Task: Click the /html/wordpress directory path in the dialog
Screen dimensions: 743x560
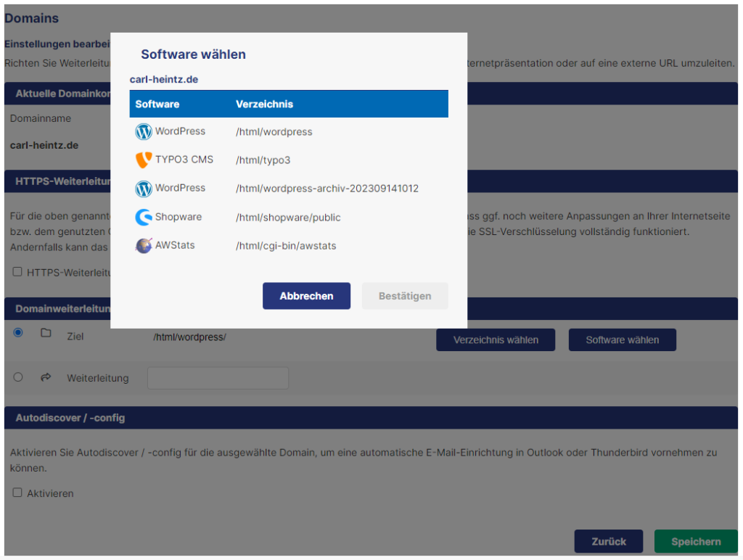Action: tap(274, 132)
